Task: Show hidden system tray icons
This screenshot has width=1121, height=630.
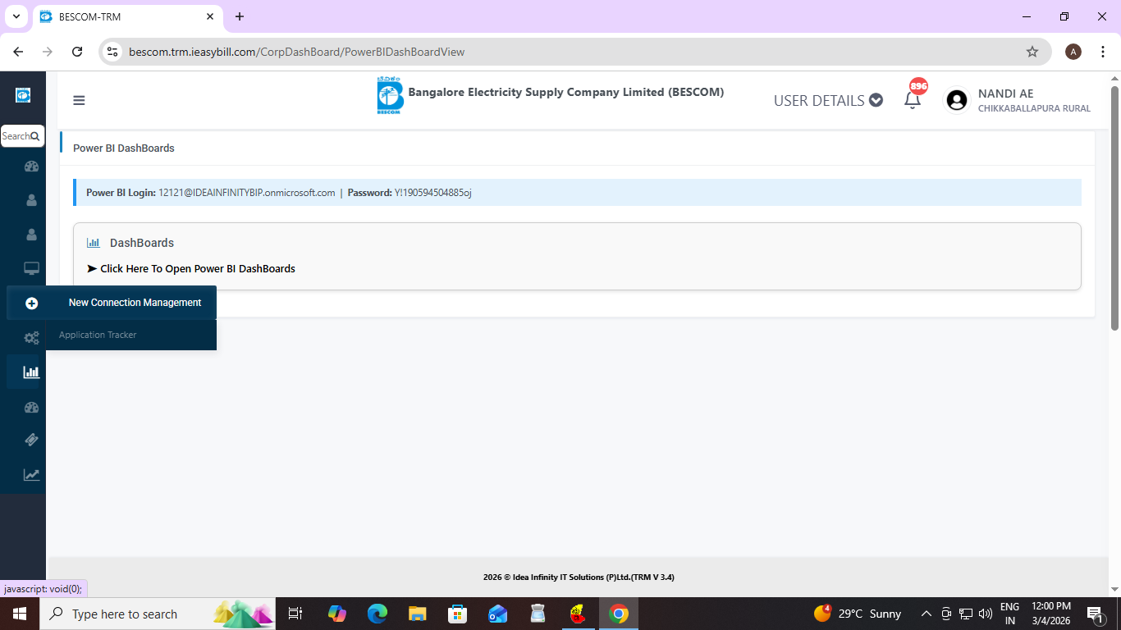Action: [926, 614]
